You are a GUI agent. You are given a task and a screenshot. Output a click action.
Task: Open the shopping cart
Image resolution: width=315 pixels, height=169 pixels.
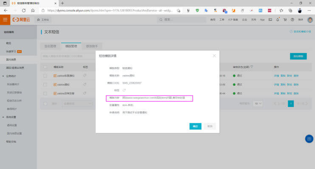[285, 20]
